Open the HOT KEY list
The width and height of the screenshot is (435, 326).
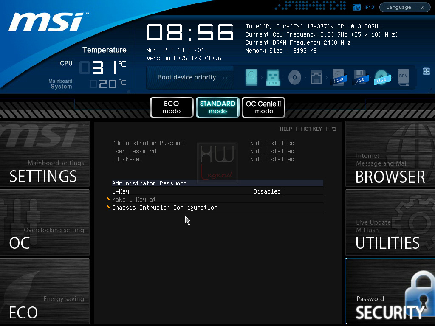(x=311, y=129)
